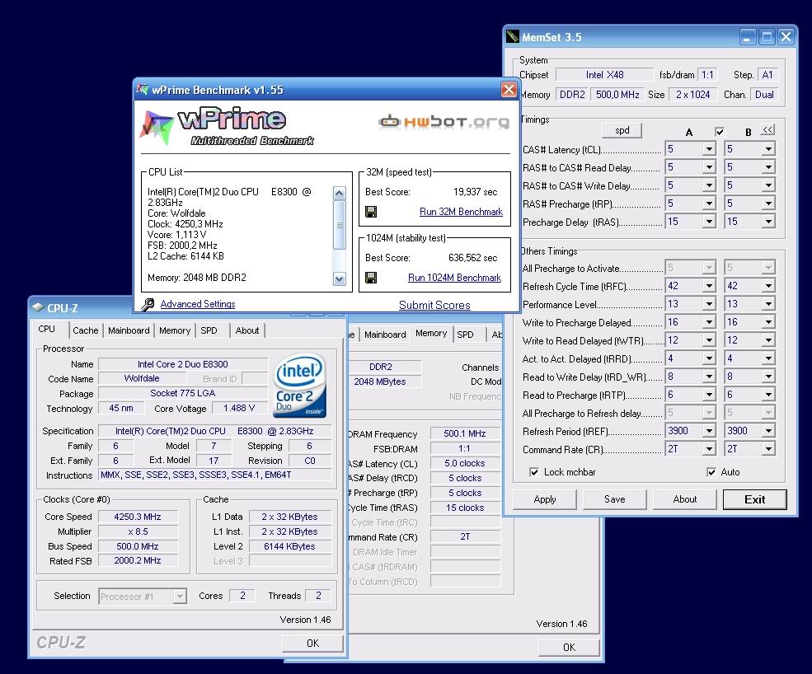The height and width of the screenshot is (674, 812).
Task: Click the CPU List scroll up arrow
Action: click(x=339, y=194)
